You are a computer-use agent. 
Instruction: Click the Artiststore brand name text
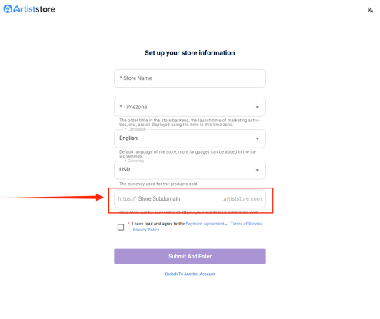34,9
